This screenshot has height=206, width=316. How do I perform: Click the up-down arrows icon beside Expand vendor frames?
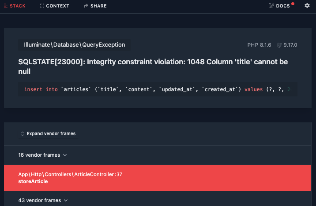tap(23, 134)
